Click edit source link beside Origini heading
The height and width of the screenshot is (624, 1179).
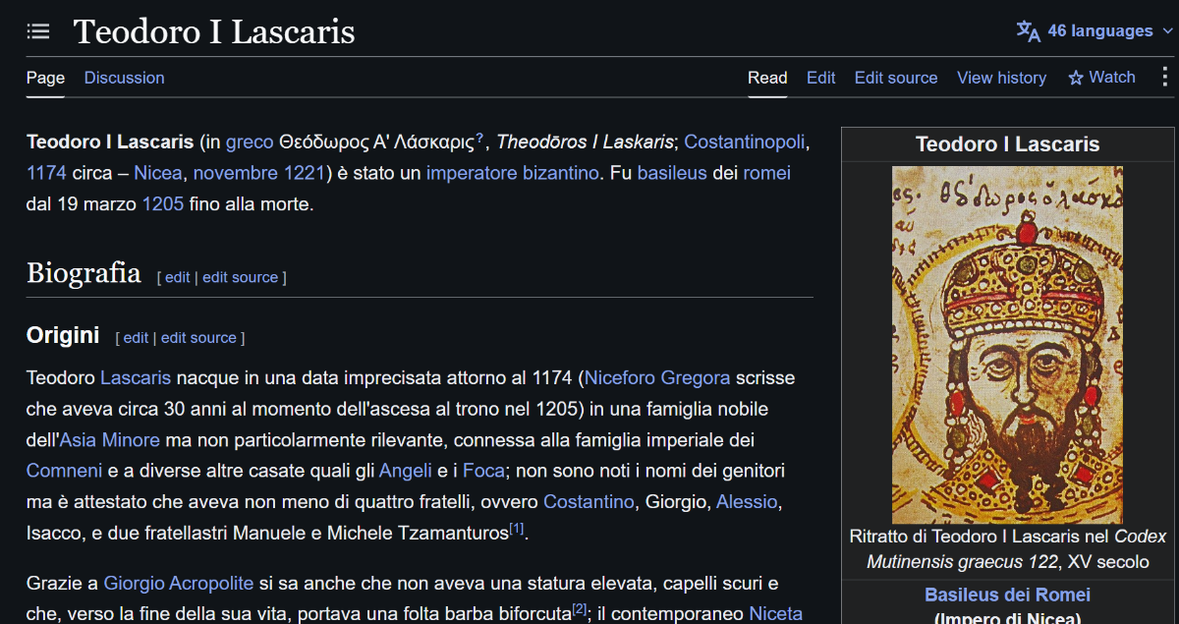pos(198,338)
